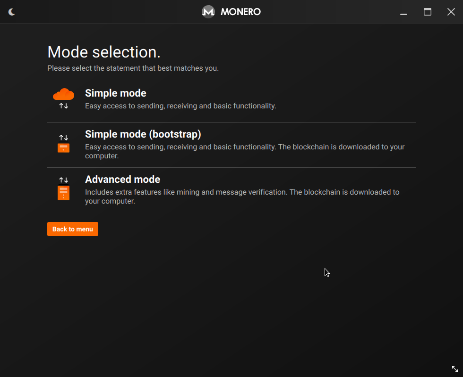The image size is (463, 377).
Task: Click the arrows above the bootstrap drive icon
Action: pyautogui.click(x=63, y=138)
